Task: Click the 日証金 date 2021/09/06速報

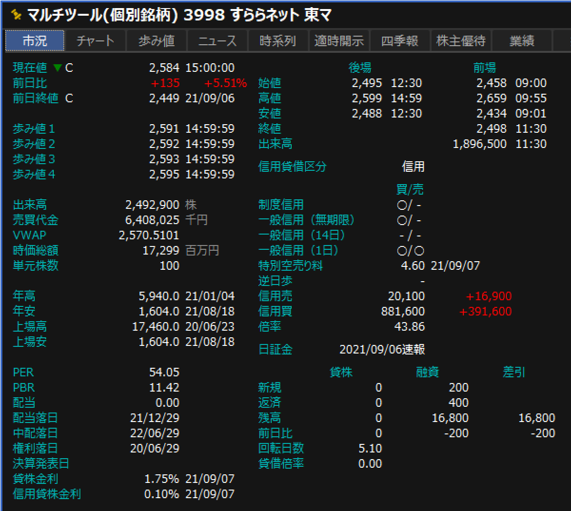Action: (382, 350)
